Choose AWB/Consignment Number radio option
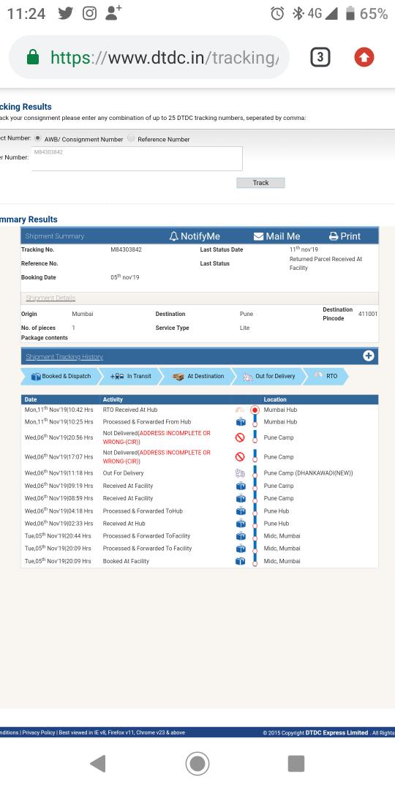 (x=38, y=138)
